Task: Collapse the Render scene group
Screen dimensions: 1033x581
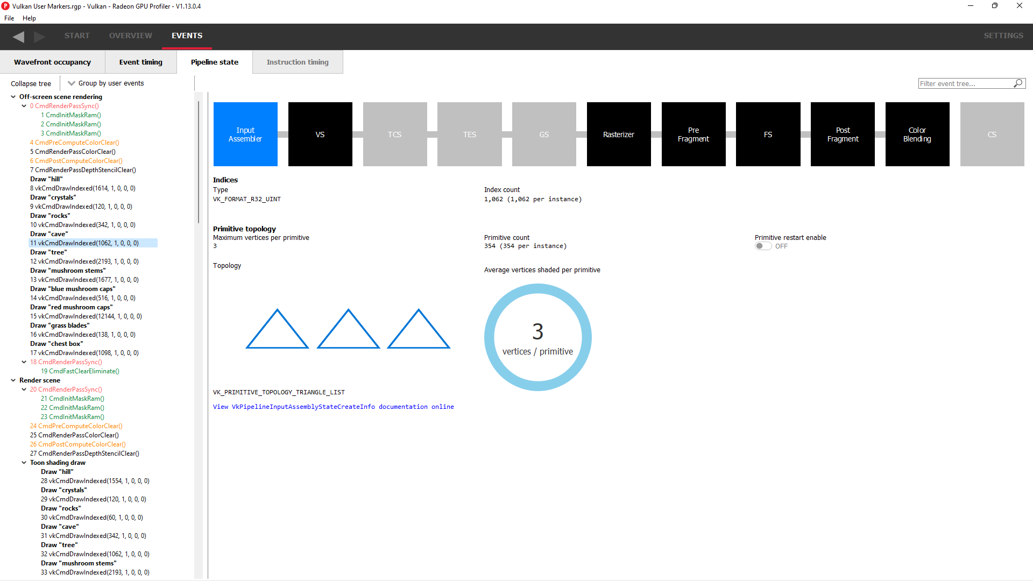Action: [13, 380]
